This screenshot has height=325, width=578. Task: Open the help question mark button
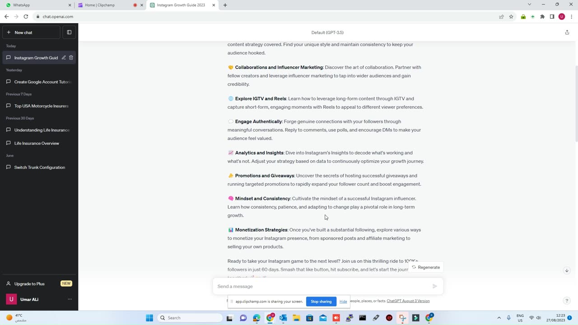click(567, 301)
